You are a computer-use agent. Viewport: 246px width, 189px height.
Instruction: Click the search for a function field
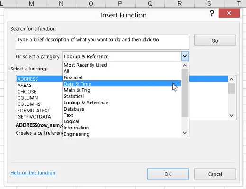pyautogui.click(x=102, y=42)
